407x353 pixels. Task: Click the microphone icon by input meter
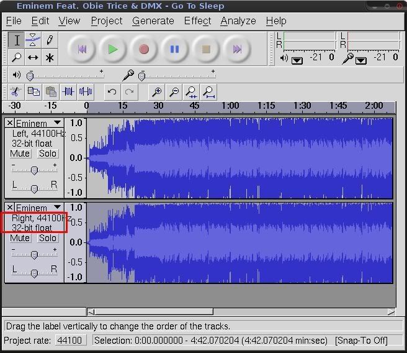(348, 58)
